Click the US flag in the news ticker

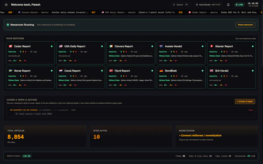[x=103, y=12]
